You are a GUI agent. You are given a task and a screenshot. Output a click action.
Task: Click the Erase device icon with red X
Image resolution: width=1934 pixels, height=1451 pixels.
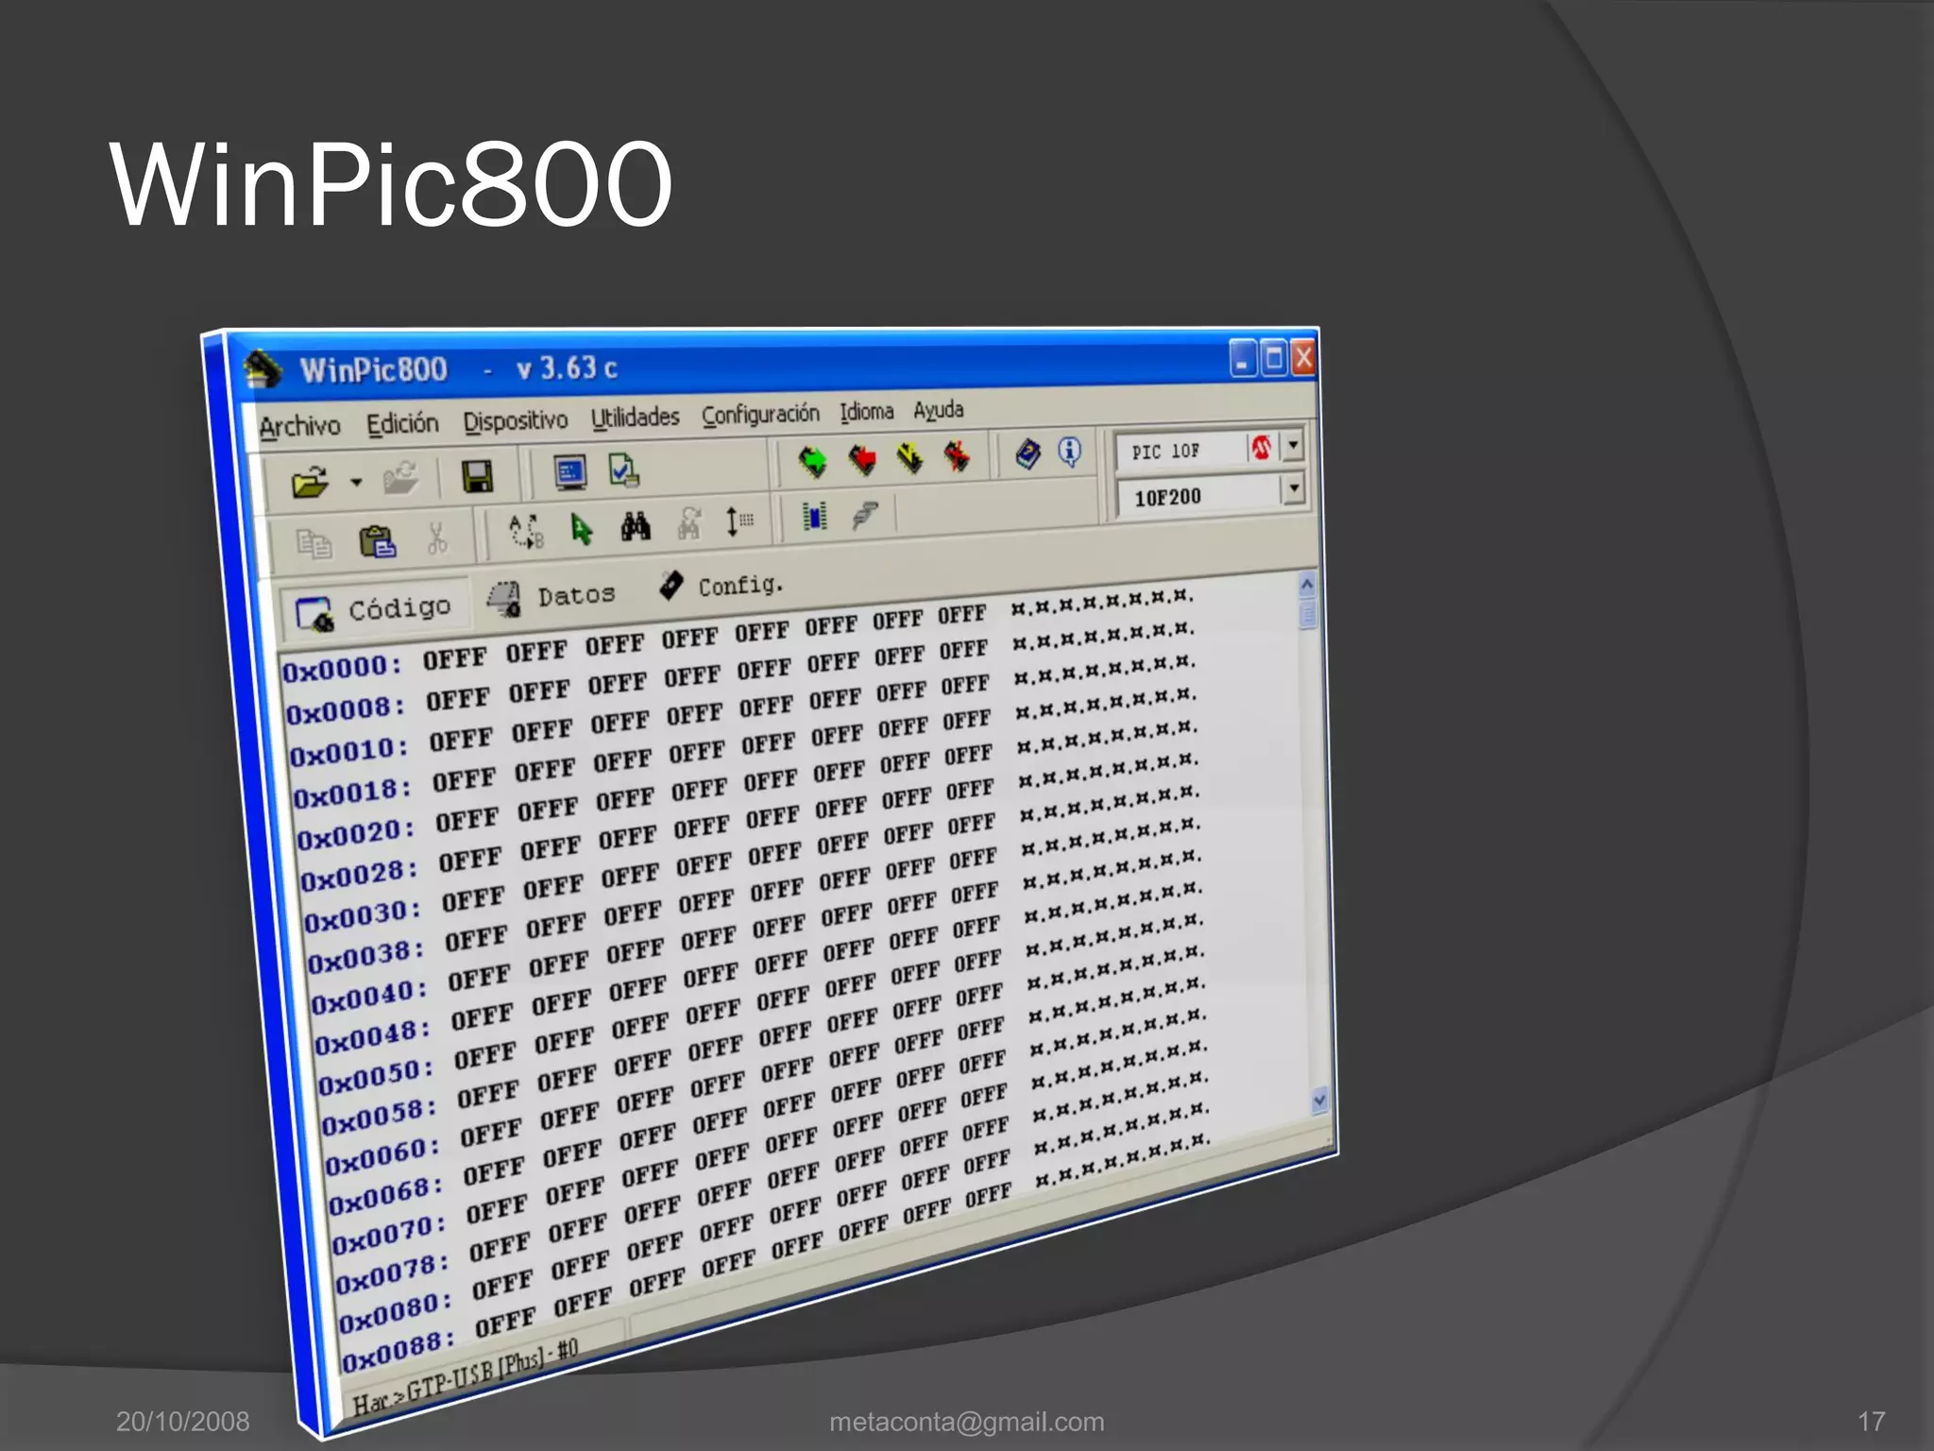coord(957,456)
